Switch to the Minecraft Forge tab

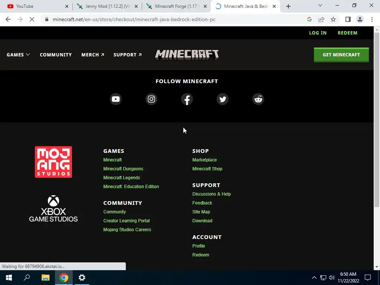[177, 6]
